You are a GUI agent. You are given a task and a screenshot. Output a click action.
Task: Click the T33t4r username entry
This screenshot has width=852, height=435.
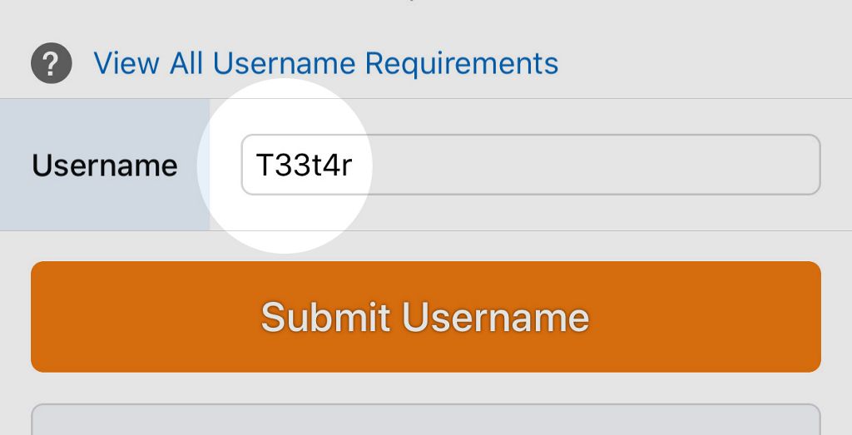(x=304, y=166)
